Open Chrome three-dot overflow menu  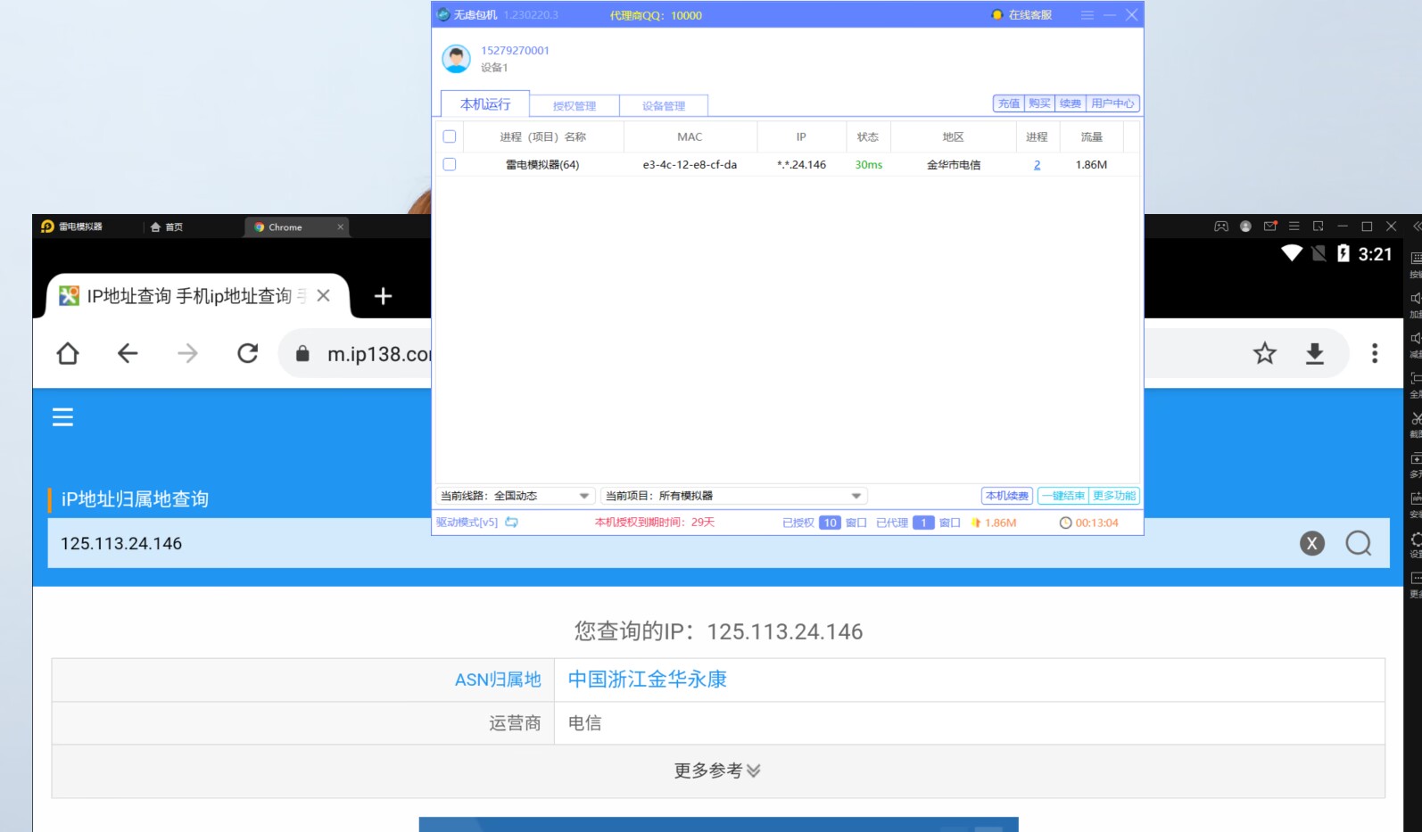[1375, 354]
